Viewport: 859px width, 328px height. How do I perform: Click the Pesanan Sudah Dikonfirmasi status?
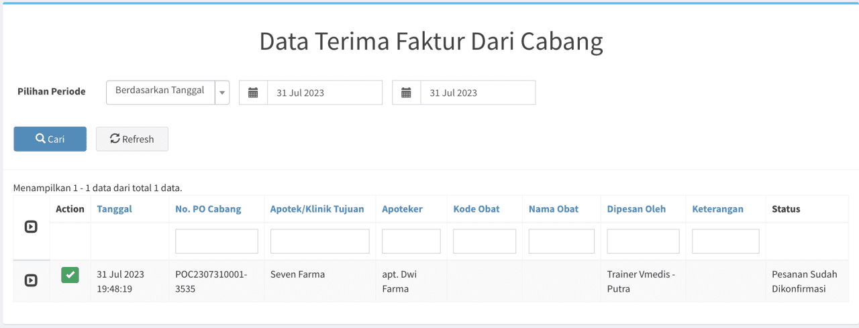(x=805, y=282)
